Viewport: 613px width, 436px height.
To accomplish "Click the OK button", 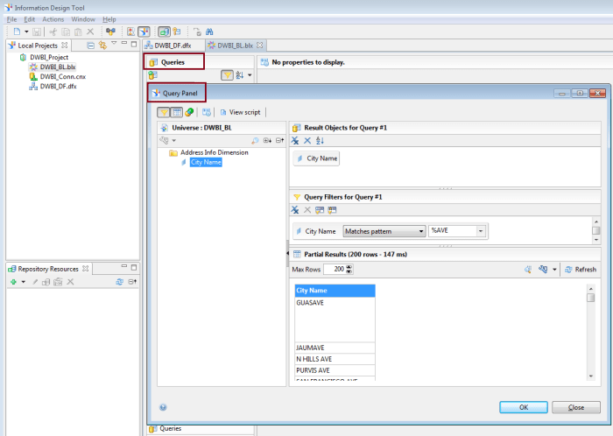I will click(x=524, y=407).
